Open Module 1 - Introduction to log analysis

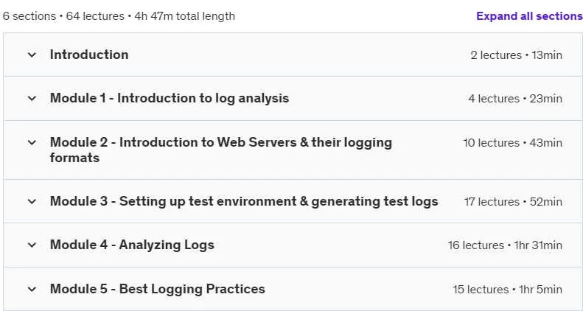click(x=170, y=98)
